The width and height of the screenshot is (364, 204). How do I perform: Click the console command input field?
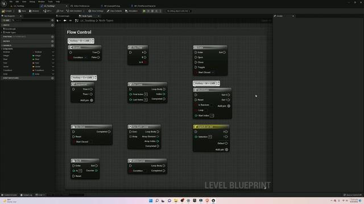point(65,195)
